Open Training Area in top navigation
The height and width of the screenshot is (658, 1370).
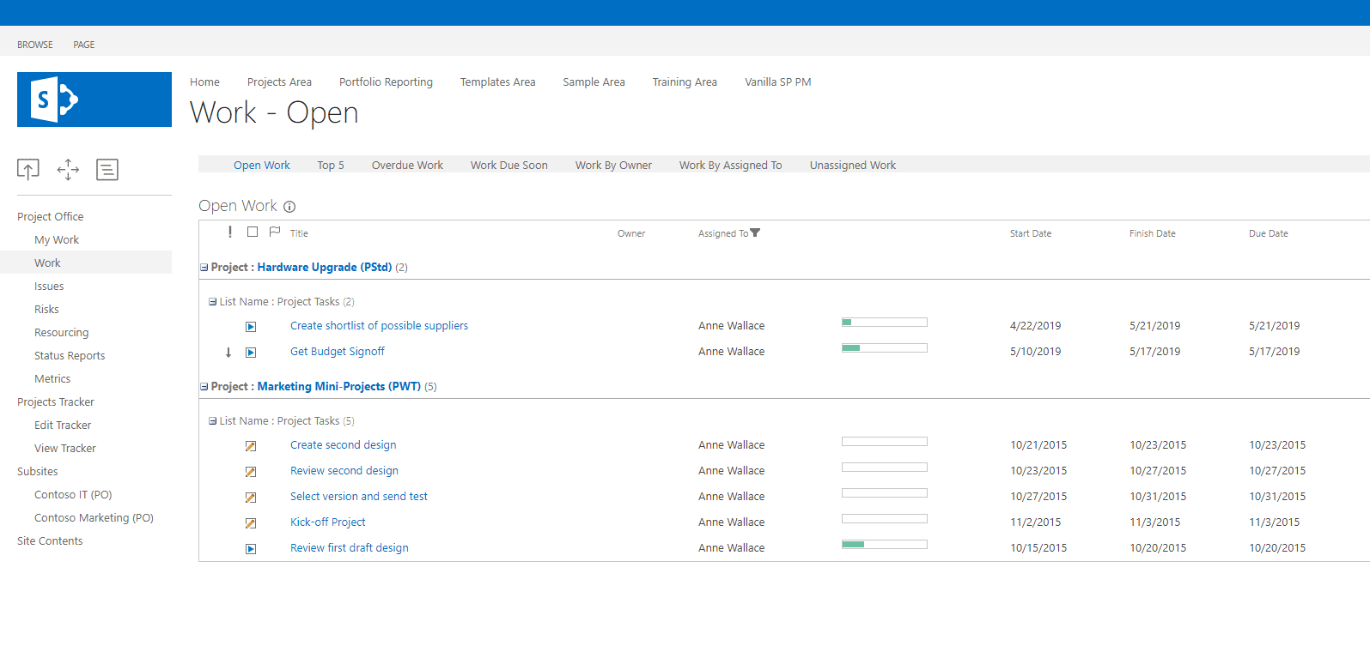click(685, 82)
